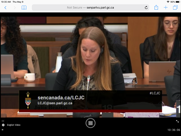The image size is (181, 136).
Task: Change the English Video language option
Action: [14, 125]
